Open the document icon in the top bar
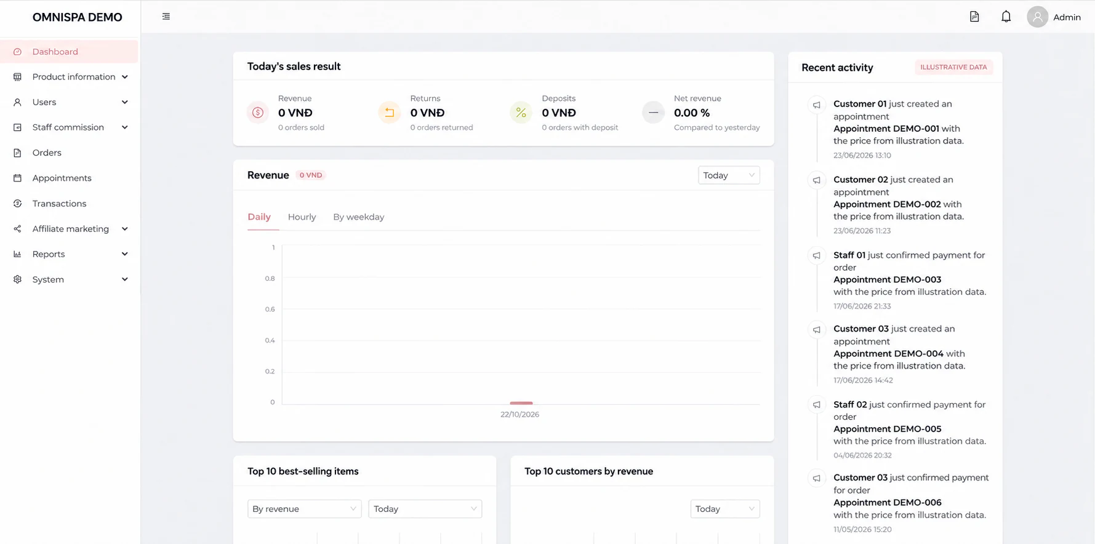 click(974, 17)
